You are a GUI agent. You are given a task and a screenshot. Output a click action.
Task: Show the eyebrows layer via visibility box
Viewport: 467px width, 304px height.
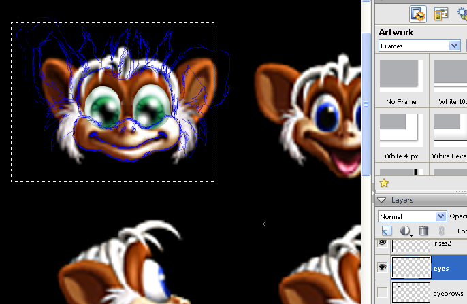point(382,292)
